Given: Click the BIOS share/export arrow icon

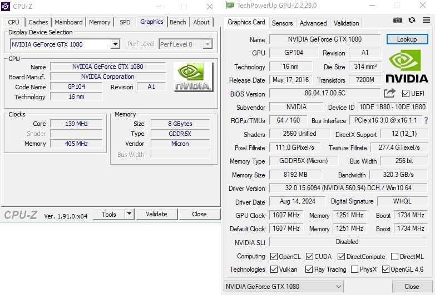Looking at the screenshot, I should (389, 93).
